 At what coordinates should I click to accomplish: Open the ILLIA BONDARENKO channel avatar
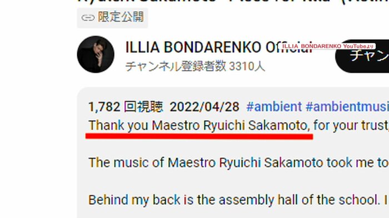click(96, 54)
